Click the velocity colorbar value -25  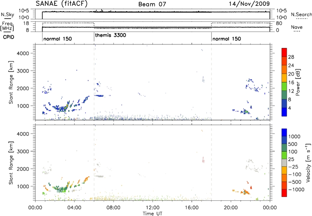click(x=293, y=167)
